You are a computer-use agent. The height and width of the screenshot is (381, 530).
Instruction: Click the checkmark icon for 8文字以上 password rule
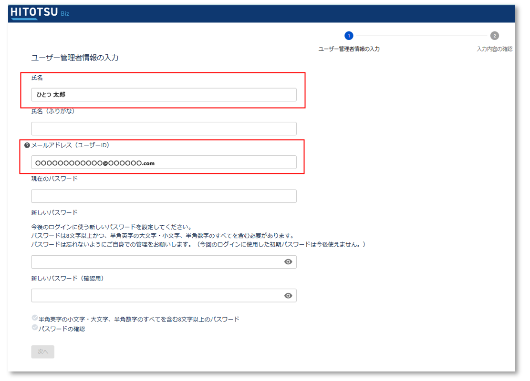click(34, 318)
